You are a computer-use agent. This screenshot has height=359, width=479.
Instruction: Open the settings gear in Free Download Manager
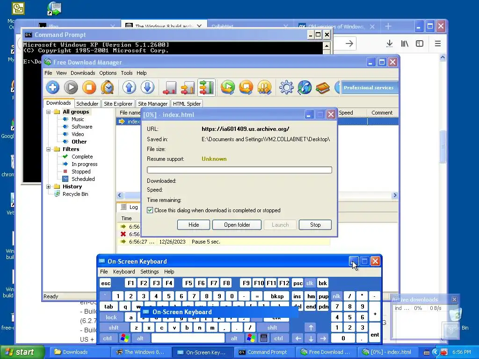coord(286,87)
